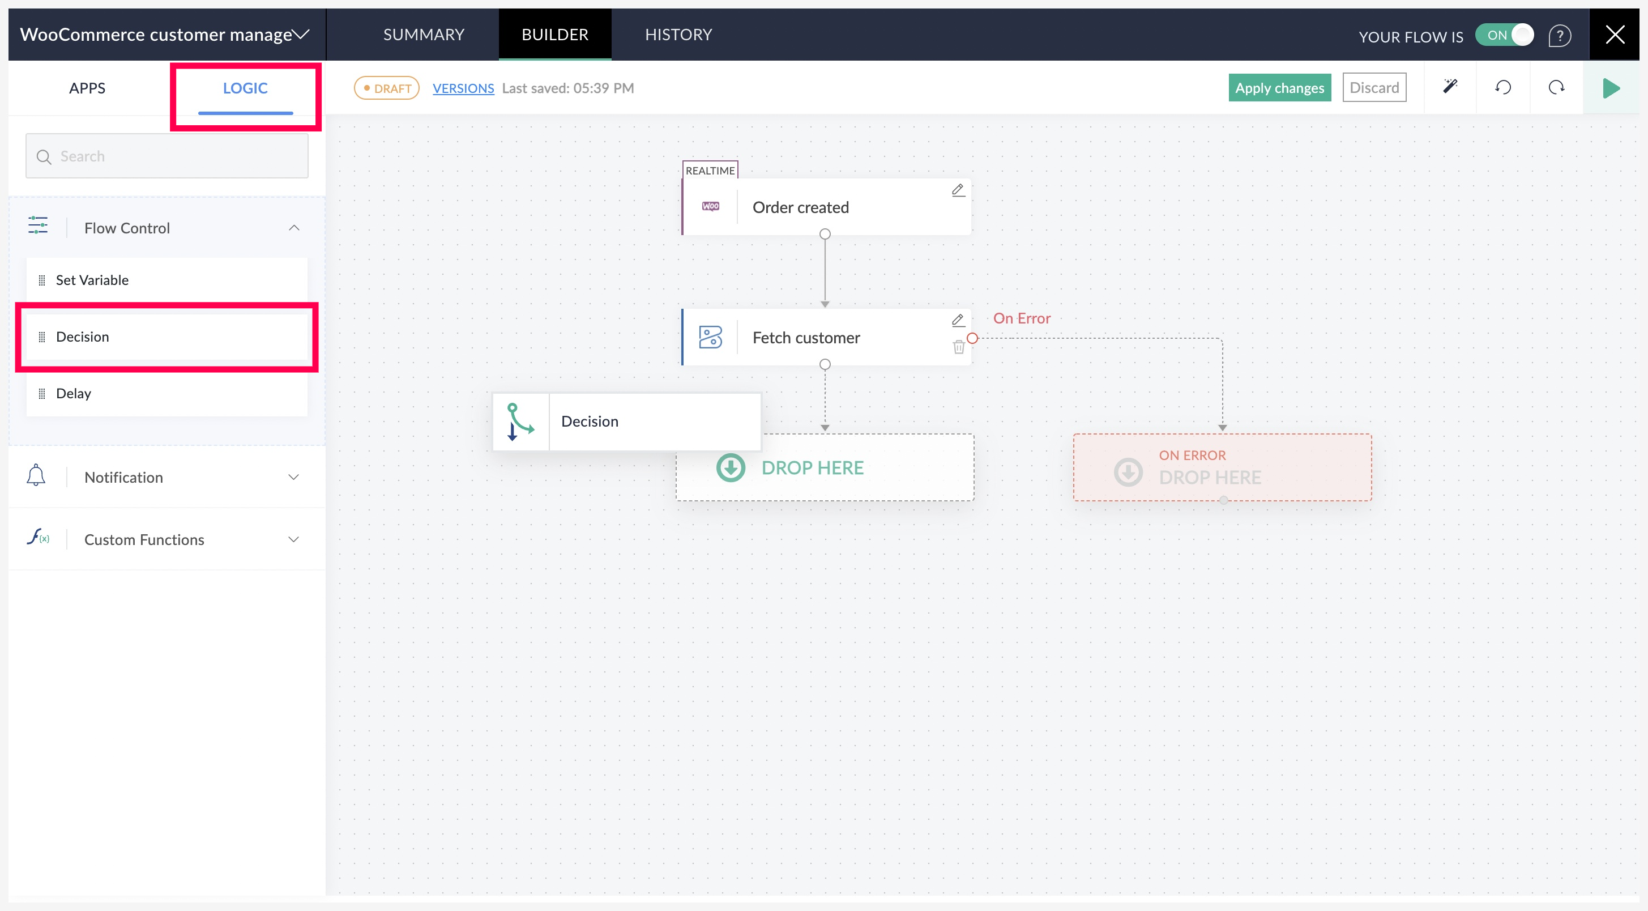Click the Apply changes button
This screenshot has height=911, width=1648.
(x=1279, y=86)
